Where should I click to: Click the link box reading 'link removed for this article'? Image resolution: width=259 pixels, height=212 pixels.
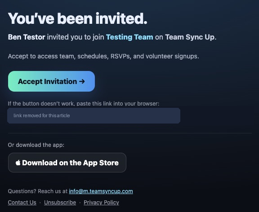click(94, 115)
